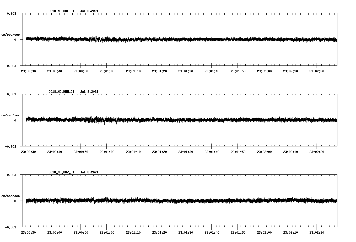Click the Jul 8,2021 date on HNZ plot
This screenshot has width=356, height=242.
[x=90, y=172]
